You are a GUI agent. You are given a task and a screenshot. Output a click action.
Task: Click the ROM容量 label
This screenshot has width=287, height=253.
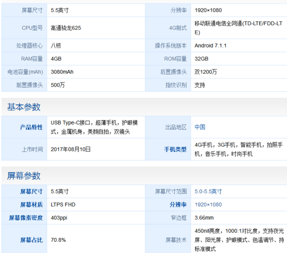(x=175, y=59)
